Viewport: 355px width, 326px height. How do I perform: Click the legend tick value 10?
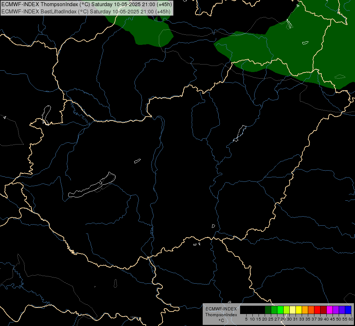pos(252,319)
